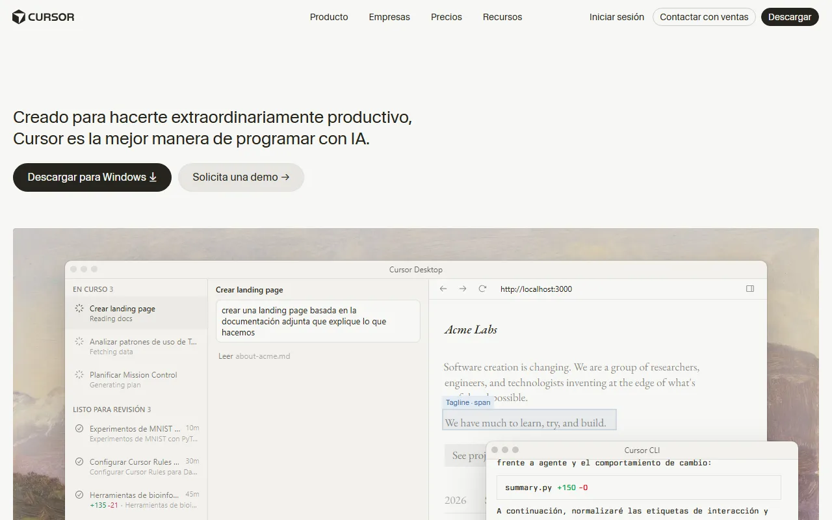
Task: Click the browser forward arrow icon
Action: (x=463, y=289)
